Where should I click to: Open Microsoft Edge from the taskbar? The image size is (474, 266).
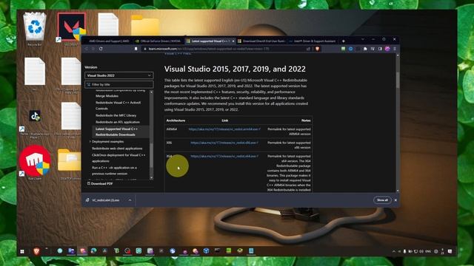(94, 251)
